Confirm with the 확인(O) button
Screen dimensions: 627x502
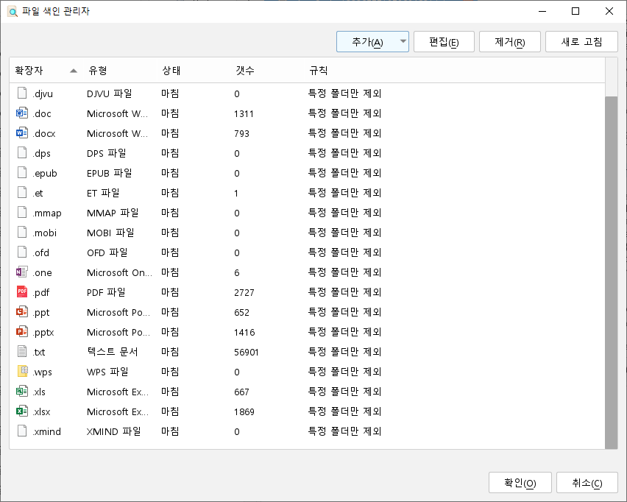[520, 483]
